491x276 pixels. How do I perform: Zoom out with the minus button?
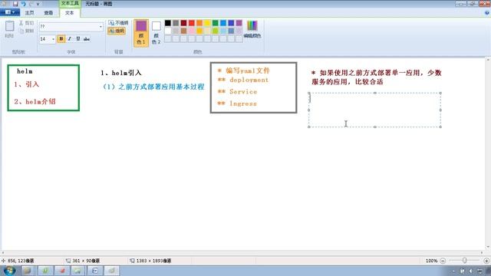point(443,261)
